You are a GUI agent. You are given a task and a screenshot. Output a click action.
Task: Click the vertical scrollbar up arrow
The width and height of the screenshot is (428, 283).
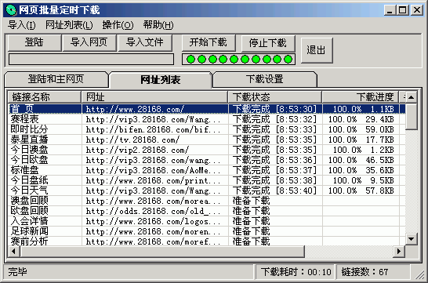point(411,97)
